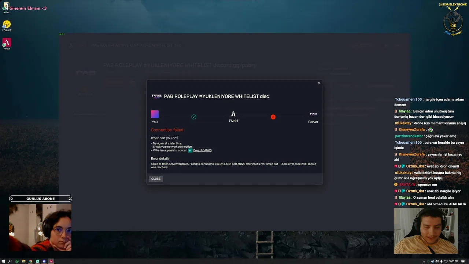Expand hidden system tray icons
Viewport: 469px width, 264px height.
point(424,261)
